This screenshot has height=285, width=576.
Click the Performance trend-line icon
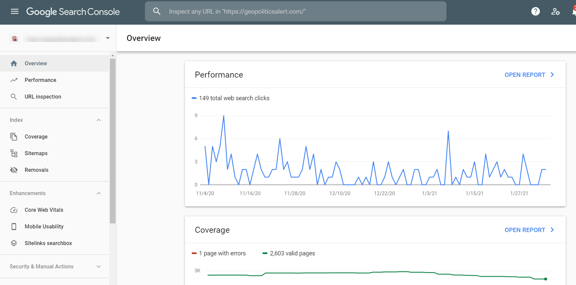point(14,80)
